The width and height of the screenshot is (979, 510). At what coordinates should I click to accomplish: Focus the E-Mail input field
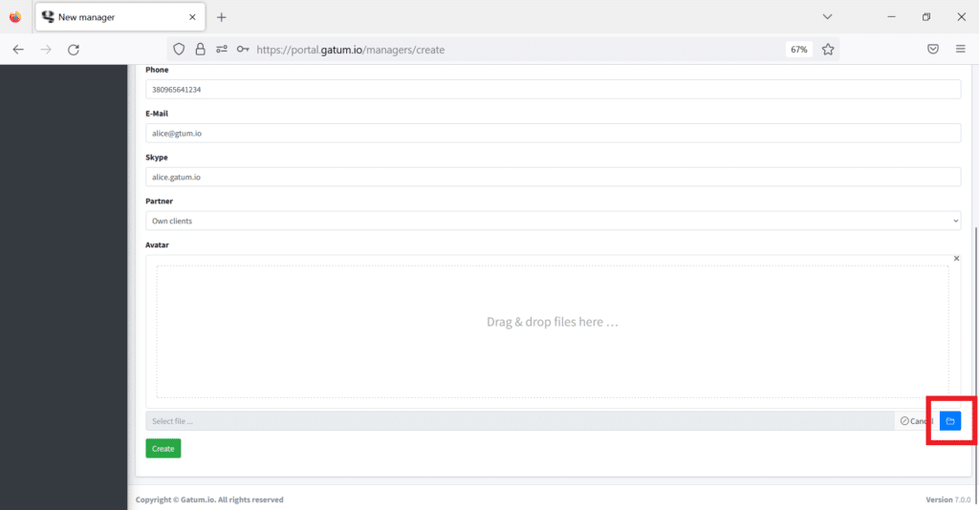(553, 133)
